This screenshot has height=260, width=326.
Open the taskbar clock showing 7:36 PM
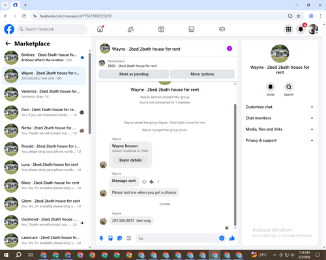coord(304,255)
